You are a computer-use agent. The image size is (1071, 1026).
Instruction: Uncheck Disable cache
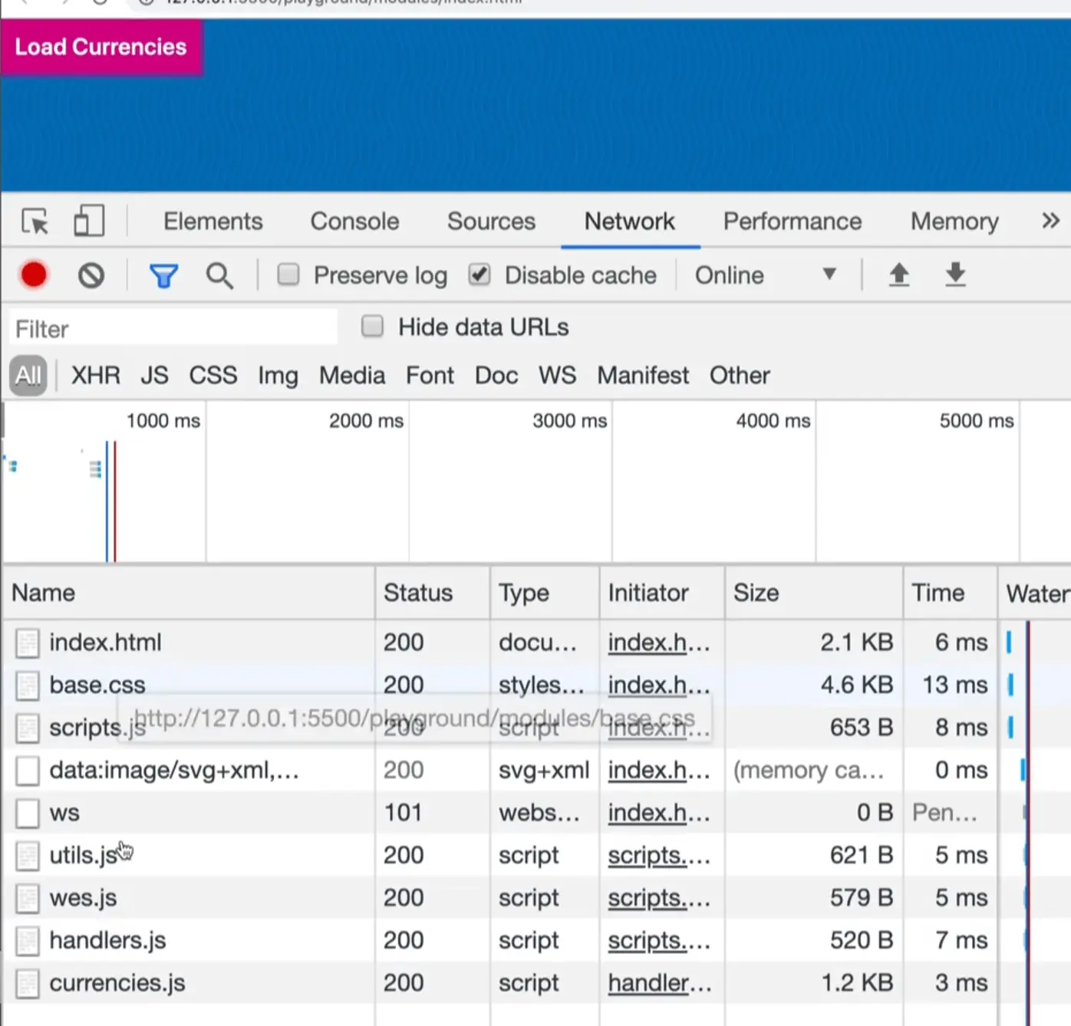pyautogui.click(x=479, y=275)
